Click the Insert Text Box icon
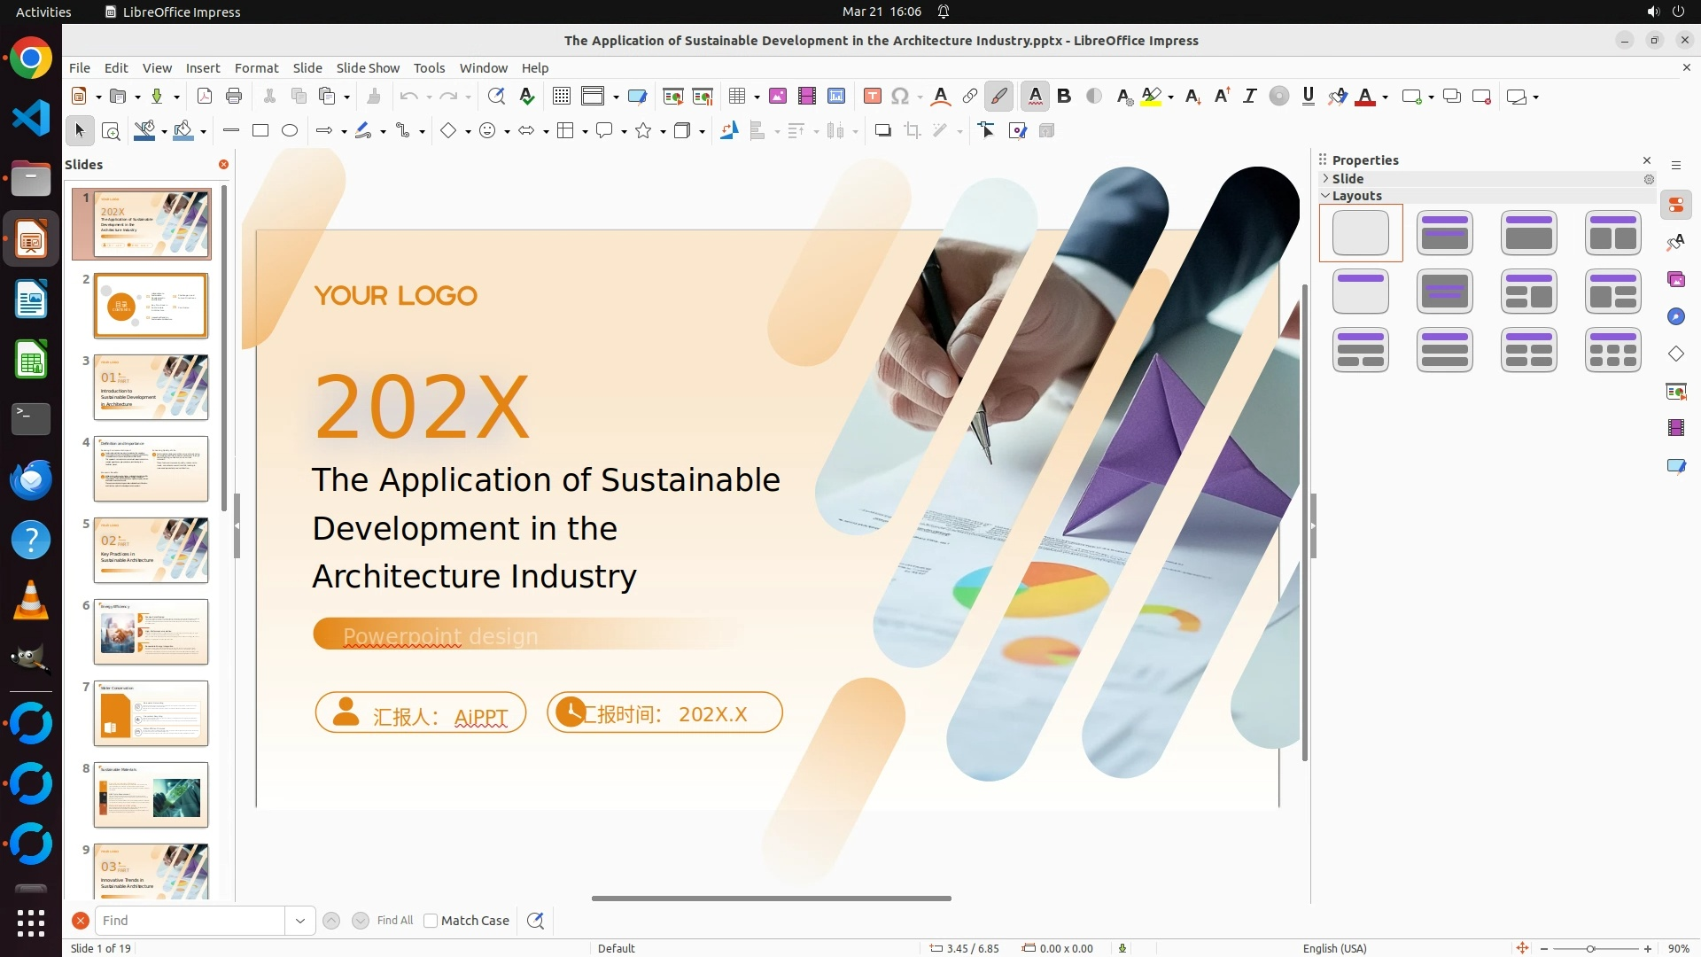Viewport: 1701px width, 957px height. pyautogui.click(x=872, y=97)
